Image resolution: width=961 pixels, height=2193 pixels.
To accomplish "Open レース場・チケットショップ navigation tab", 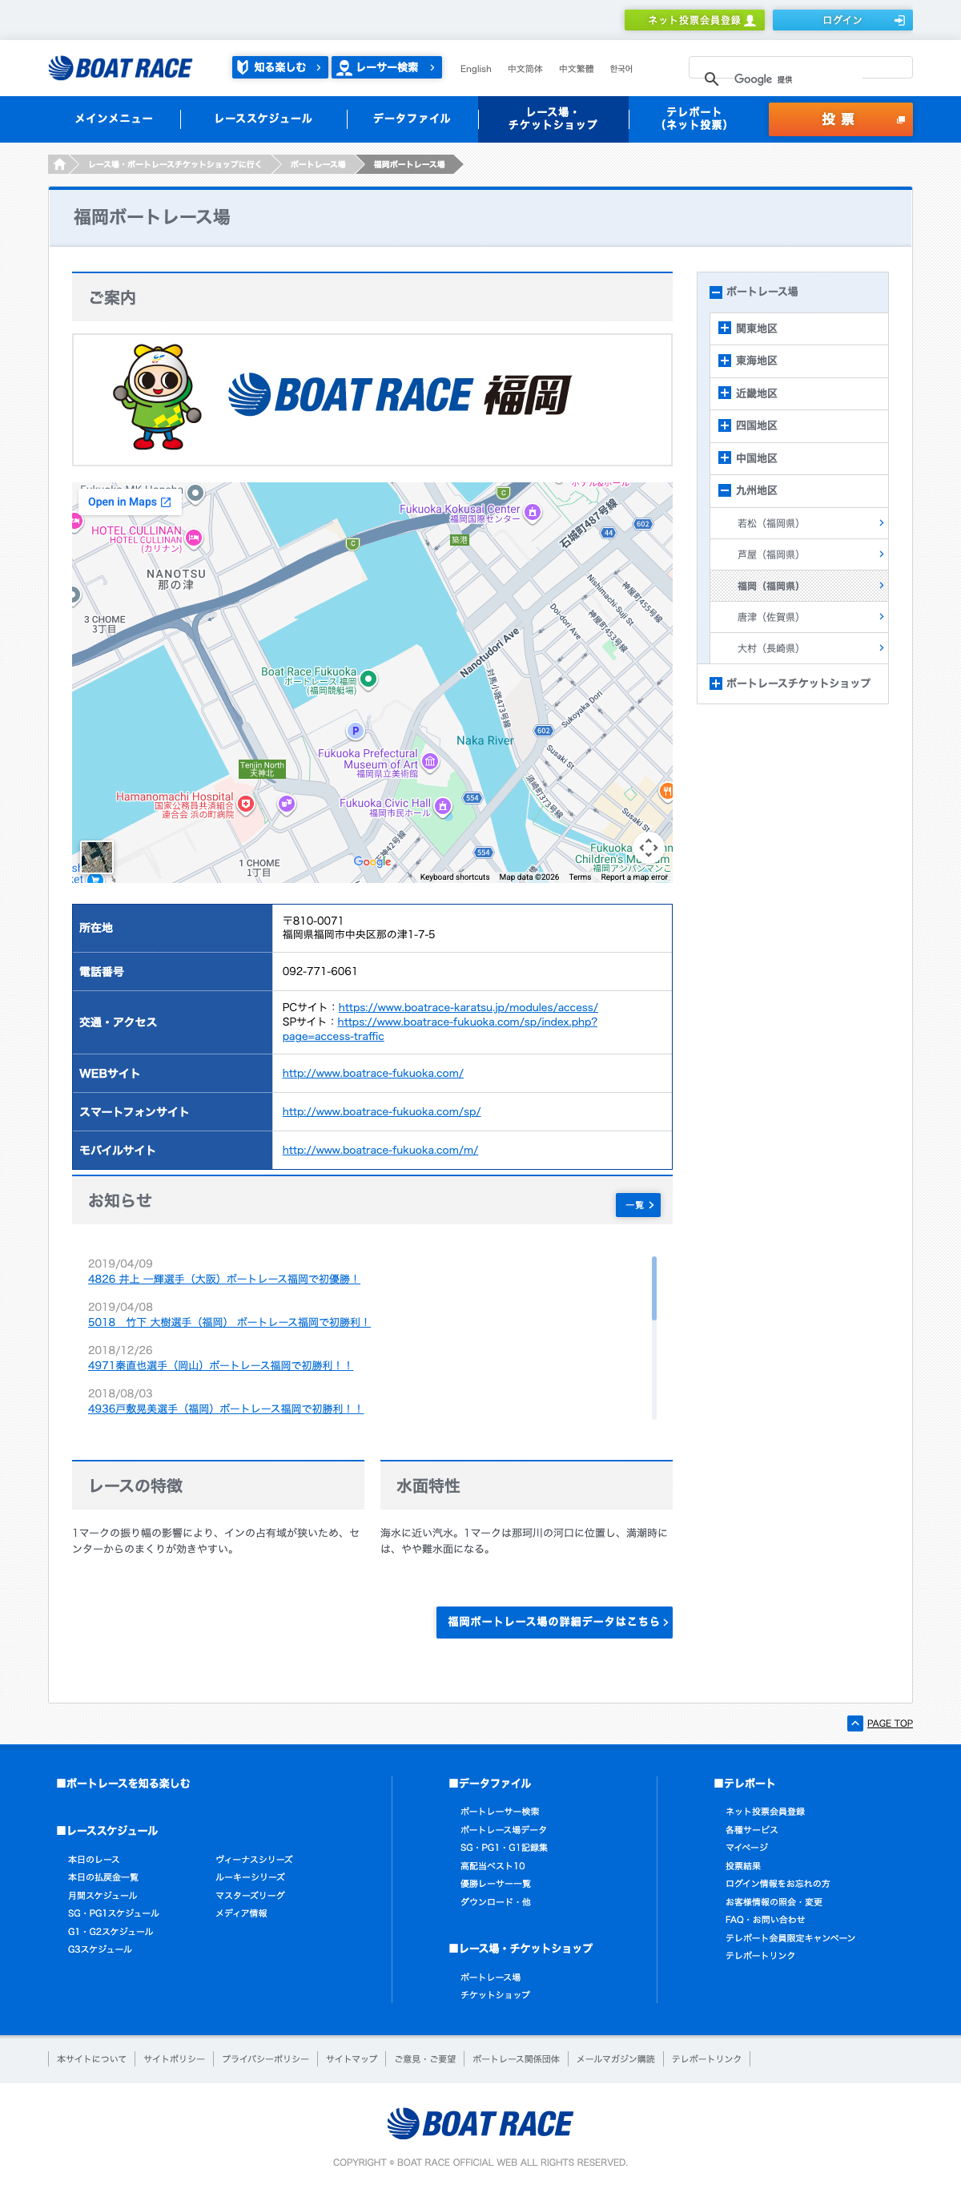I will click(553, 119).
